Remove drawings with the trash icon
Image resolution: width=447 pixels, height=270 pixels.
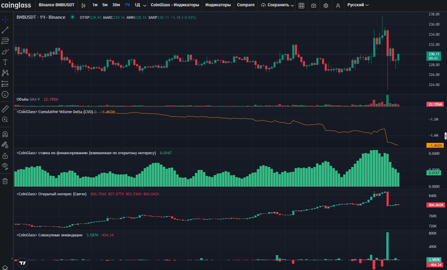coord(5,181)
